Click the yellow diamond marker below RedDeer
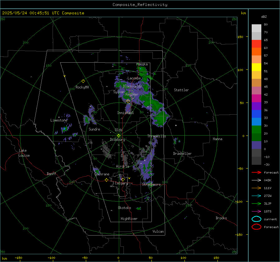Viewport: 280px width, 262px height. coord(128,101)
